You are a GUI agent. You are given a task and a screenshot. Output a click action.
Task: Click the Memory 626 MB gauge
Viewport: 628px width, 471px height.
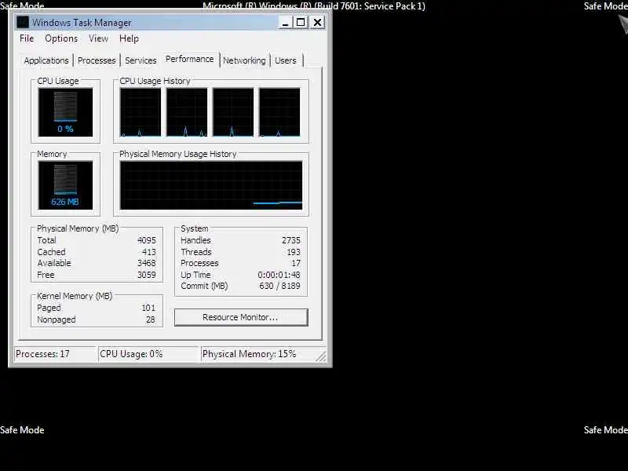65,185
